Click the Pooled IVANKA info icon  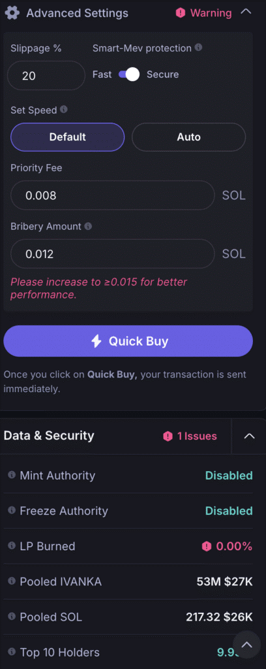(x=12, y=581)
